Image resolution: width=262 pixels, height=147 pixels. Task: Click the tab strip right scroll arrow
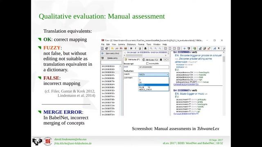(x=168, y=60)
